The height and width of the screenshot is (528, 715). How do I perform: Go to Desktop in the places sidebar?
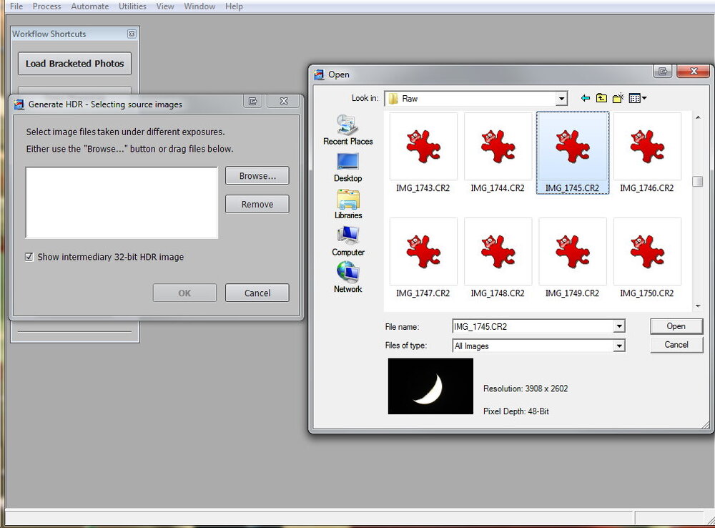(347, 167)
